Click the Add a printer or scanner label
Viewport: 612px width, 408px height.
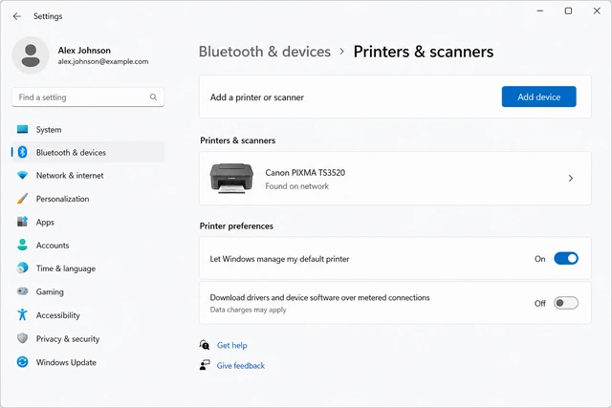[x=257, y=97]
